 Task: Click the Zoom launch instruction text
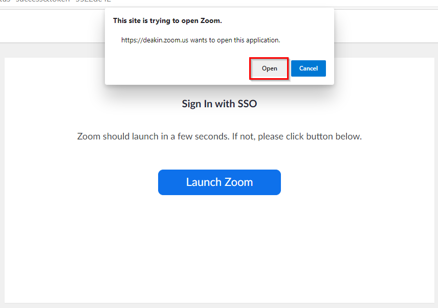219,136
